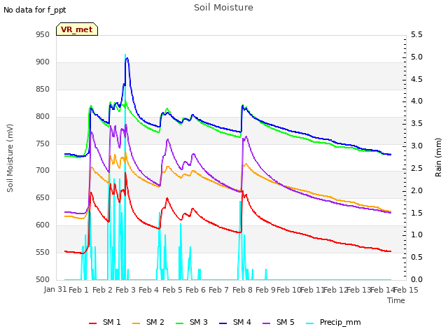
Task: Click the VR_met label box
Action: click(x=77, y=29)
